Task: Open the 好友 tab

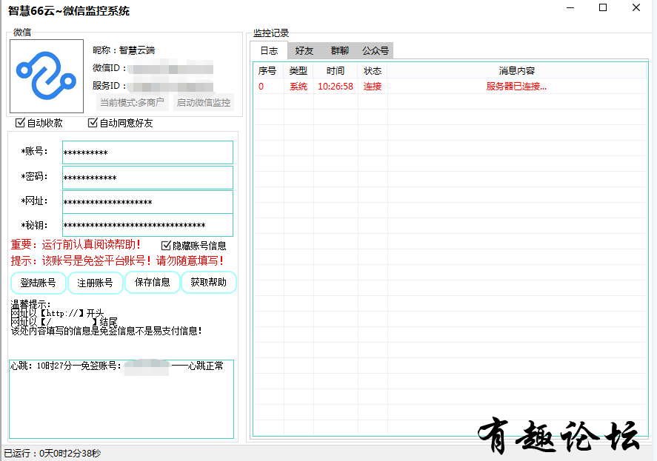Action: [x=304, y=50]
